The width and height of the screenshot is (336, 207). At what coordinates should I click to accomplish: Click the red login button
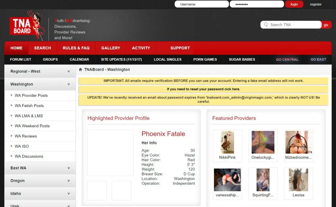[x=294, y=4]
